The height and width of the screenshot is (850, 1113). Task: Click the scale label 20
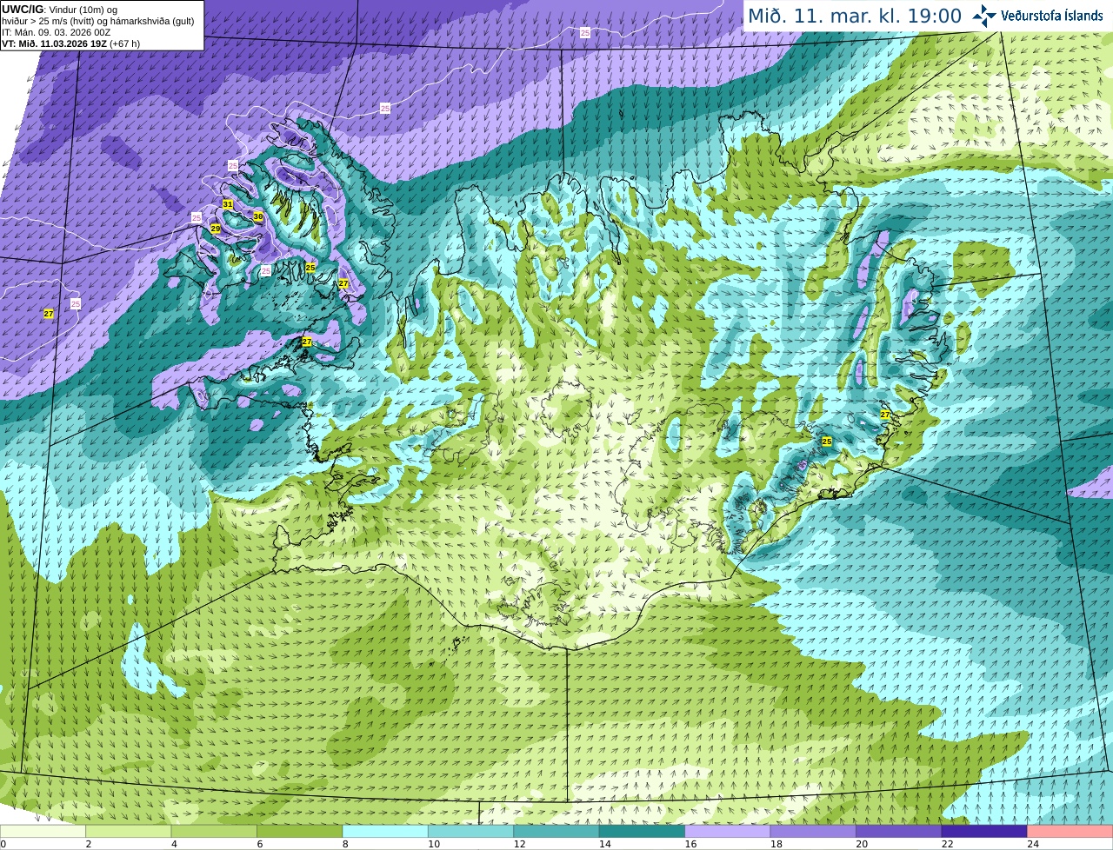pyautogui.click(x=862, y=844)
